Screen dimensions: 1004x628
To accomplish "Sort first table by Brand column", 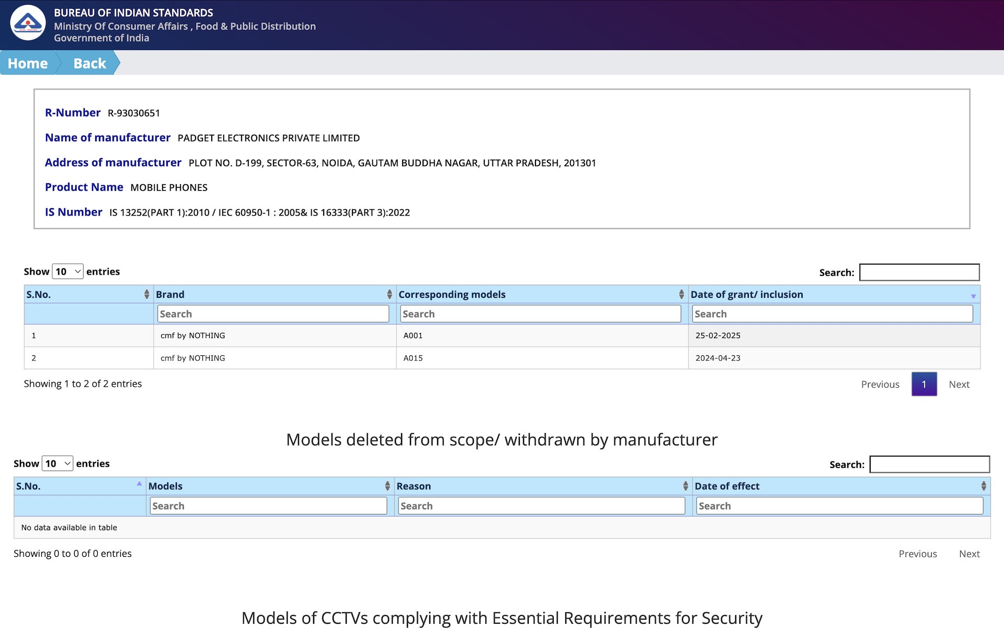I will (389, 294).
